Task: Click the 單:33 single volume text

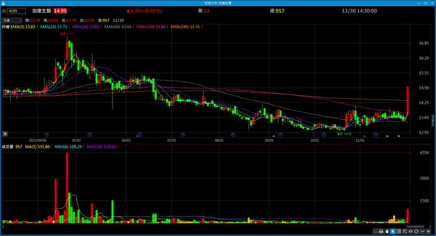Action: [x=203, y=11]
